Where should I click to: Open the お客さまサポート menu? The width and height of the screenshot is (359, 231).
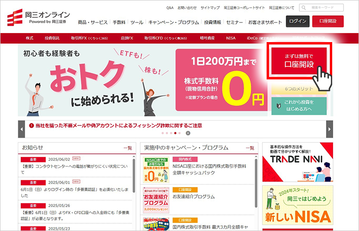[265, 22]
